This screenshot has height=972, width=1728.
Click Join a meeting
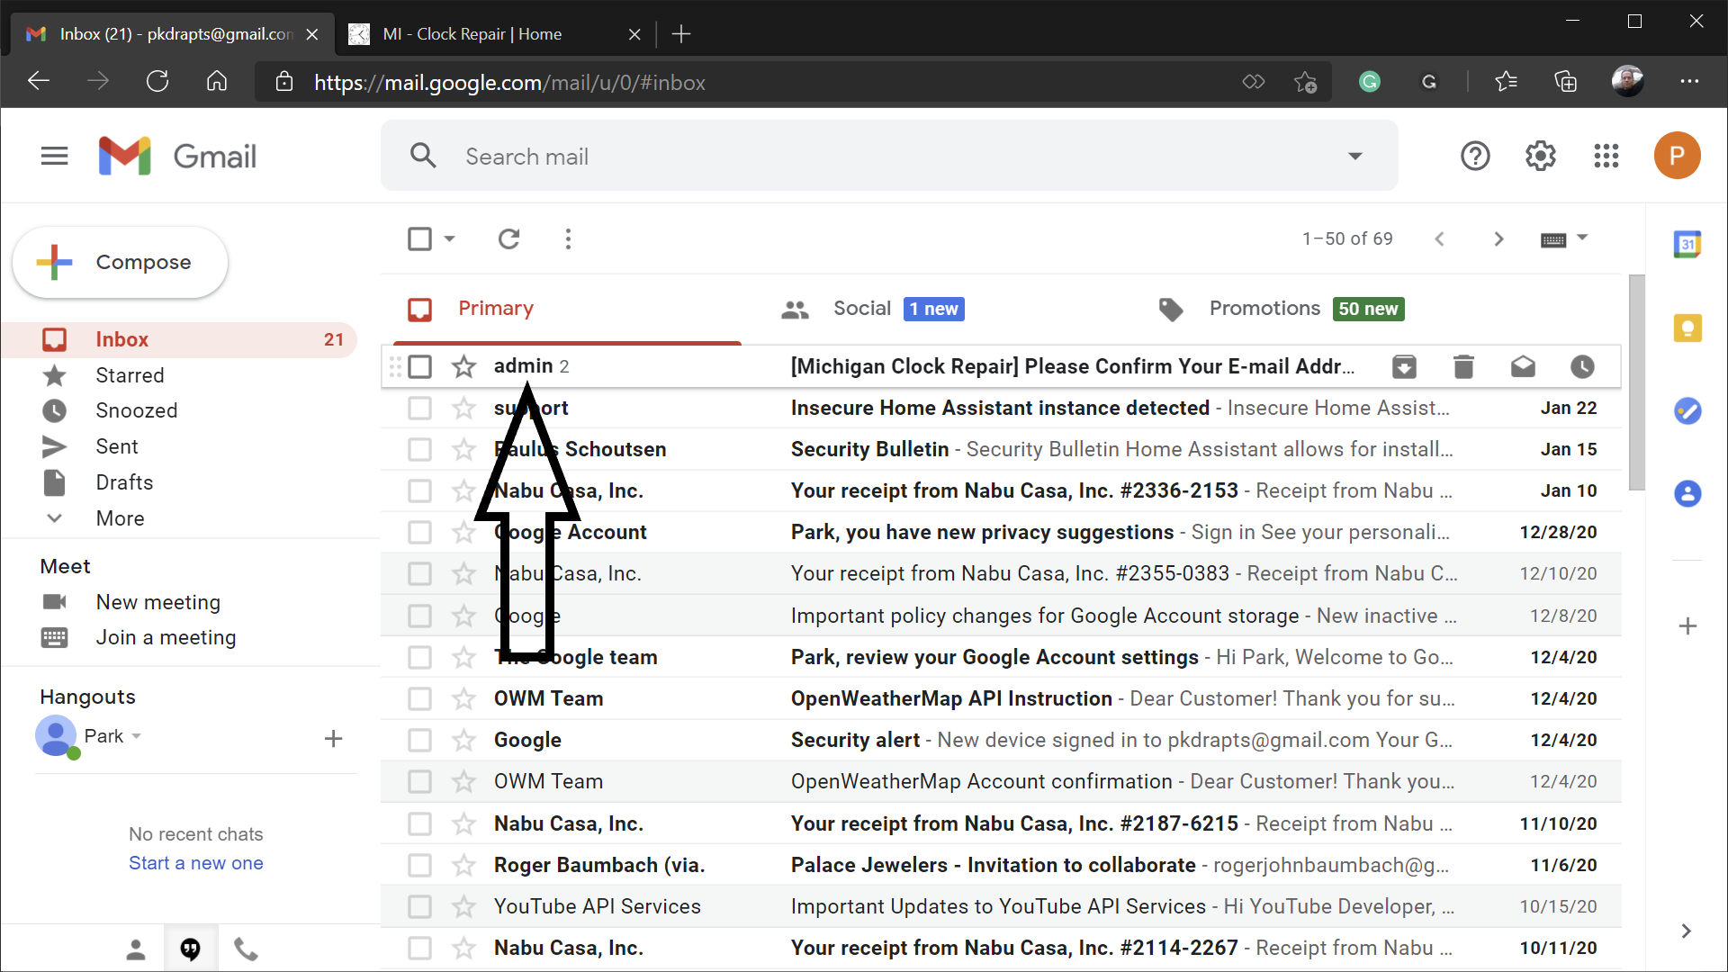point(166,637)
